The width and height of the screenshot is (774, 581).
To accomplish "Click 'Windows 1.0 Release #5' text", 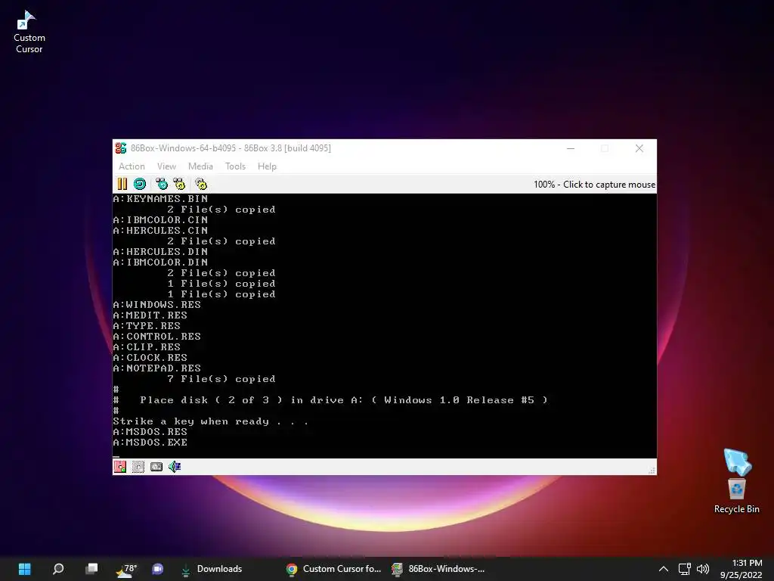I will click(459, 400).
